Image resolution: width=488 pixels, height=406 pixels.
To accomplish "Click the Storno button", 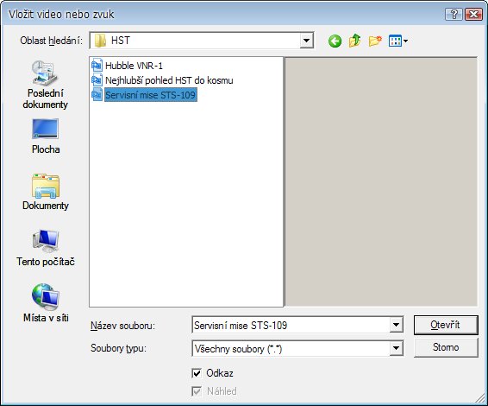I will (x=446, y=347).
